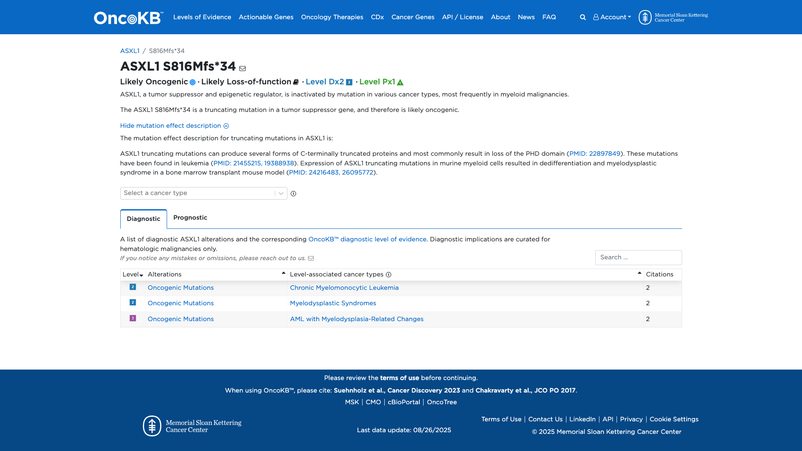Sort table by Level column
Viewport: 802px width, 451px height.
pyautogui.click(x=133, y=275)
